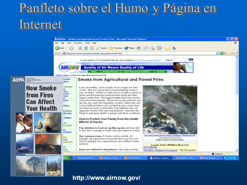Print the page with printer icon
Image resolution: width=247 pixels, height=185 pixels.
(x=153, y=48)
